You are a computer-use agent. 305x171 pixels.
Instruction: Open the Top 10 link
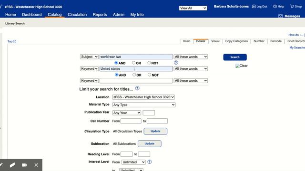click(x=11, y=41)
